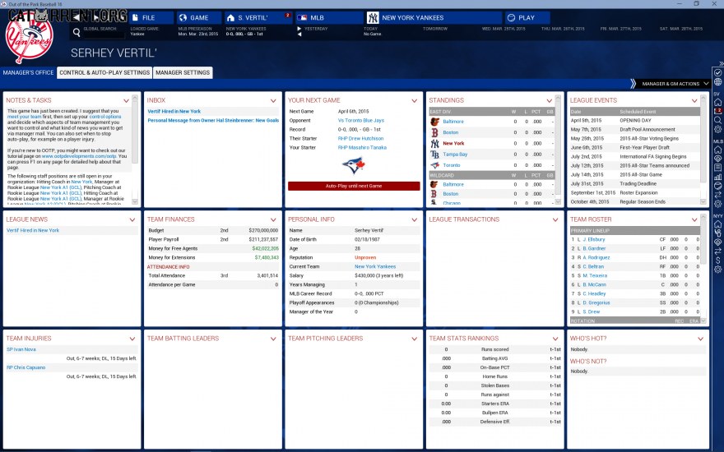The height and width of the screenshot is (452, 724).
Task: Open the MLB bar chart stats icon
Action: 717,177
